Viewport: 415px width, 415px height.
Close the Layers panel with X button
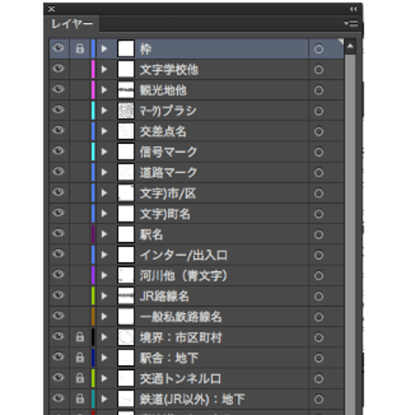pos(51,9)
